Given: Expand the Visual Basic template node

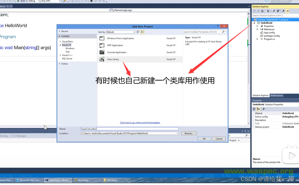Looking at the screenshot, I should click(x=60, y=42).
